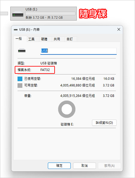Click the 剩餘 3.72 GB，共 3.72 GB text
135x178 pixels.
(44, 17)
